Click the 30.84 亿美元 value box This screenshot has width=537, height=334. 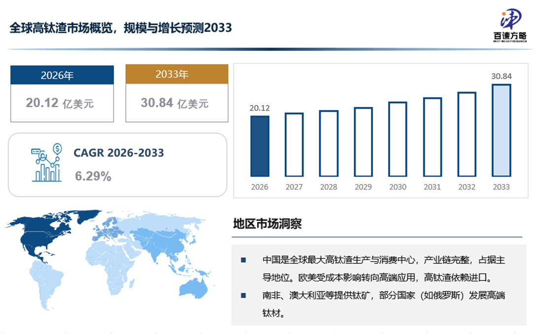click(x=176, y=103)
